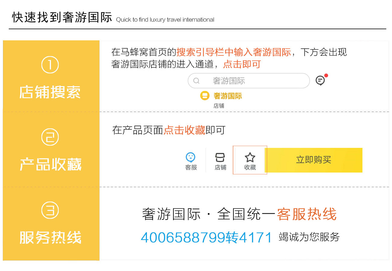Viewport: 392px width, 271px height.
Task: Click the magnifier icon in search bar
Action: [x=196, y=81]
